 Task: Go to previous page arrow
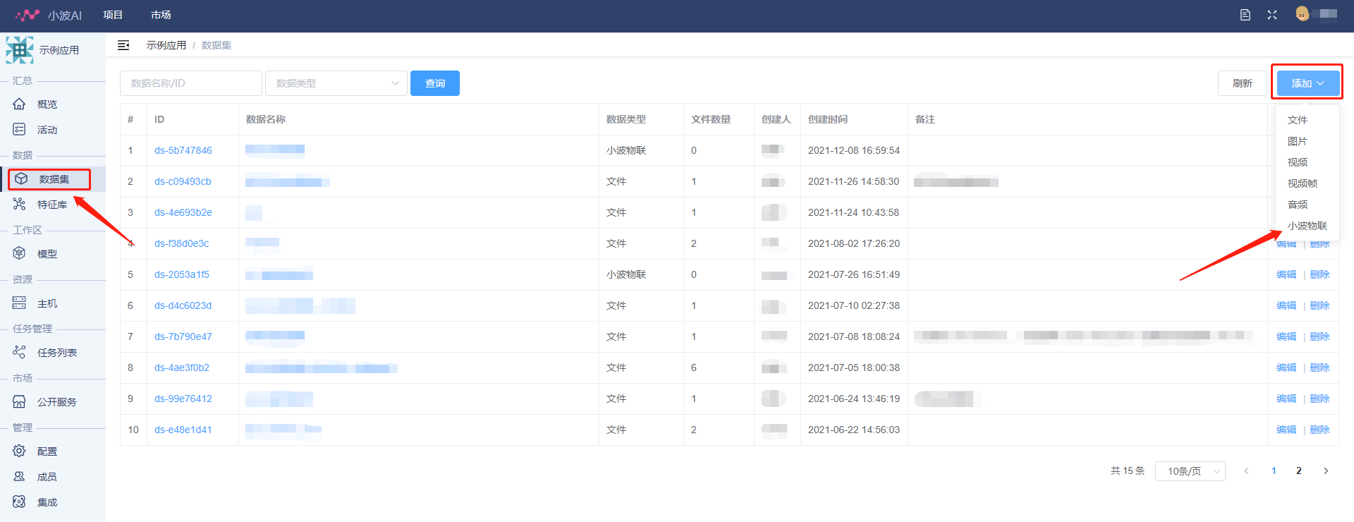[1246, 471]
